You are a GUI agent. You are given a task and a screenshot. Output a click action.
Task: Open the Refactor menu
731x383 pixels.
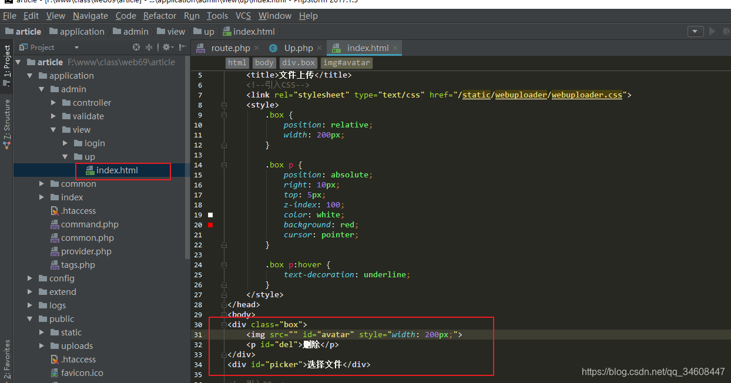(160, 16)
